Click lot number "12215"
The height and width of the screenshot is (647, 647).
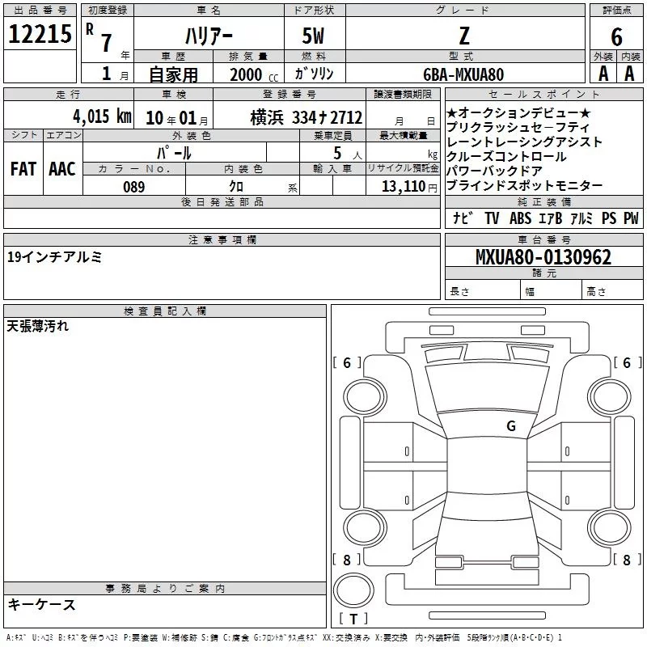[x=40, y=34]
